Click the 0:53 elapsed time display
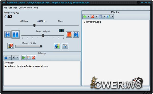Image resolution: width=153 pixels, height=94 pixels. (x=8, y=17)
